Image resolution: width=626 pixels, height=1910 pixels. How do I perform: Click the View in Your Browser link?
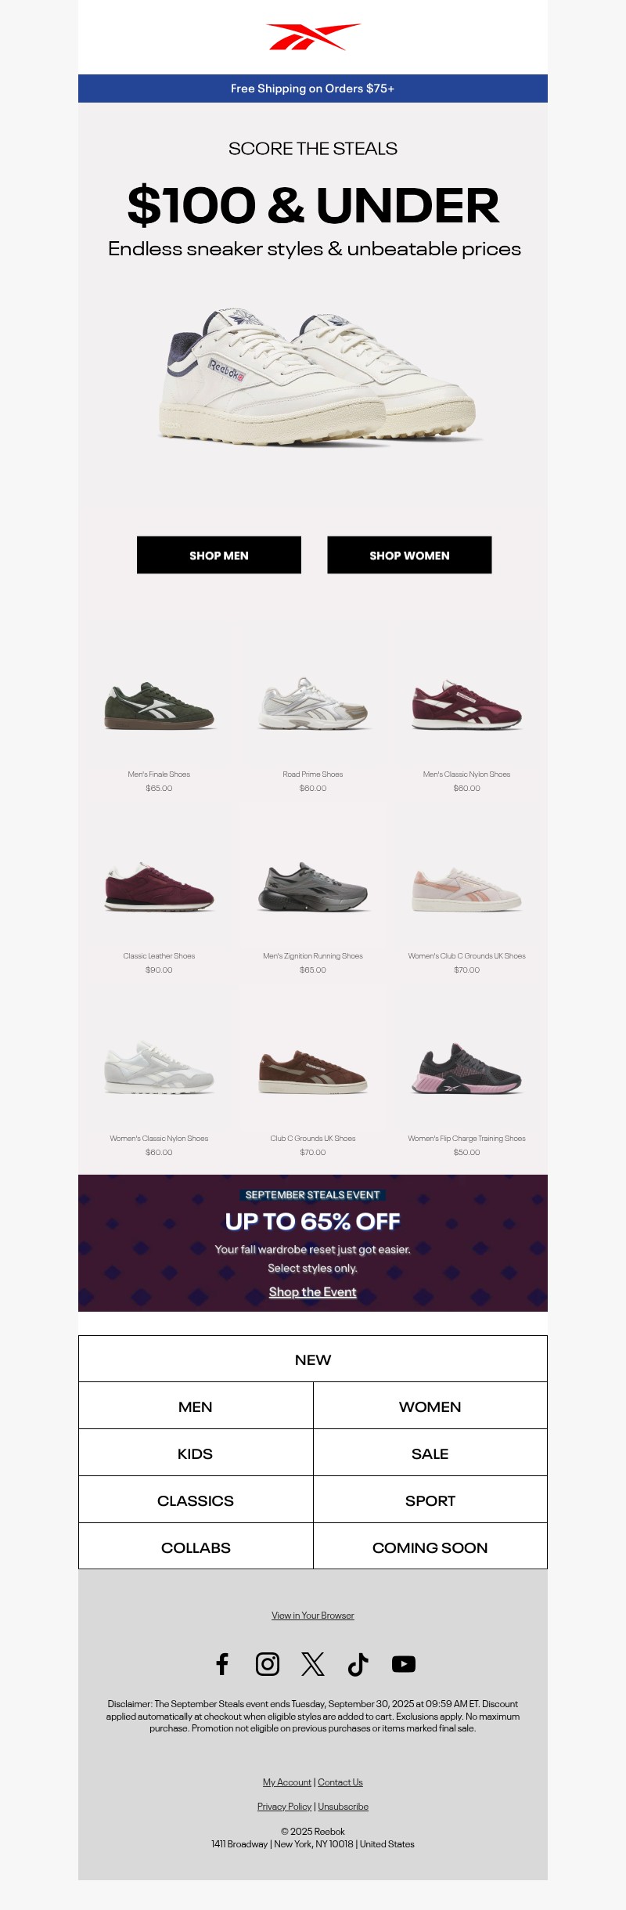coord(313,1615)
